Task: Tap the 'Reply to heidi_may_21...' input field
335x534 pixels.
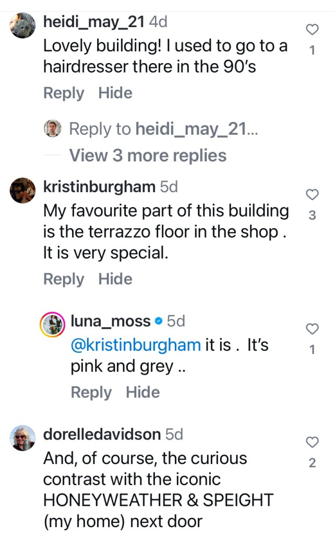Action: 163,128
